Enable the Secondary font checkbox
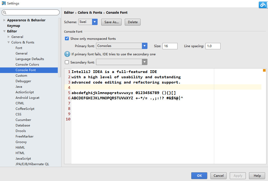The image size is (268, 181). pos(67,62)
